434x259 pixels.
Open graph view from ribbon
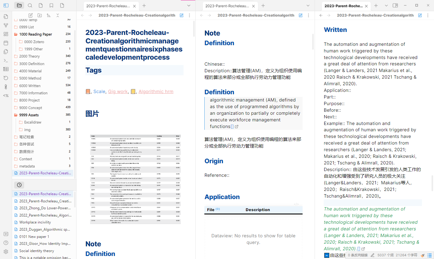click(x=6, y=25)
